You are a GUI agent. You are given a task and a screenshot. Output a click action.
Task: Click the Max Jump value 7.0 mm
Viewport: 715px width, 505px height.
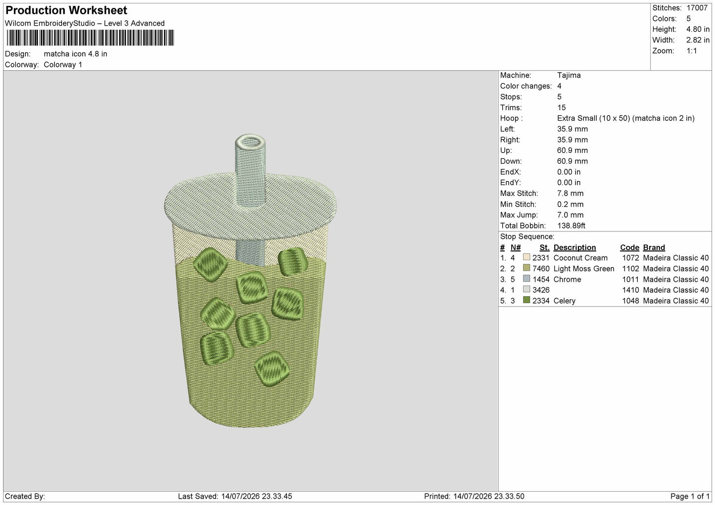click(571, 215)
